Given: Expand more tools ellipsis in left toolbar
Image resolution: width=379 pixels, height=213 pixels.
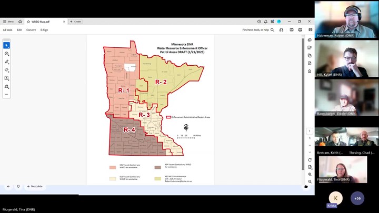Looking at the screenshot, I should tap(6, 95).
